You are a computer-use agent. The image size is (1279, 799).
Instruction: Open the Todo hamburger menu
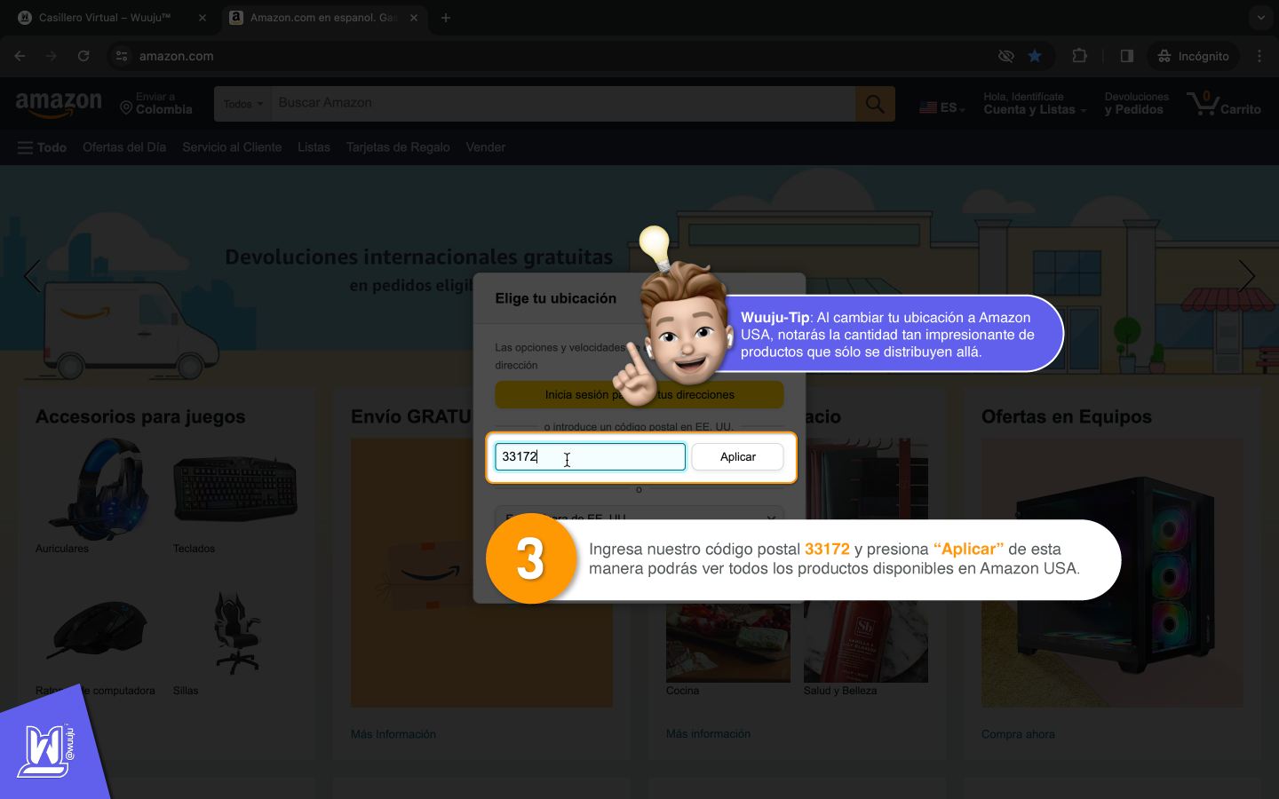[42, 147]
